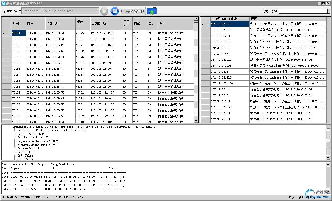The height and width of the screenshot is (201, 332).
Task: Select device row 137.12.36.17
Action: [x=263, y=24]
